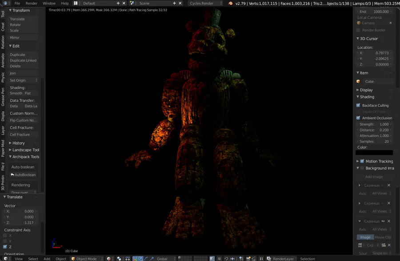Switch to the Grease Pen tab
400x261 pixels.
click(x=3, y=97)
